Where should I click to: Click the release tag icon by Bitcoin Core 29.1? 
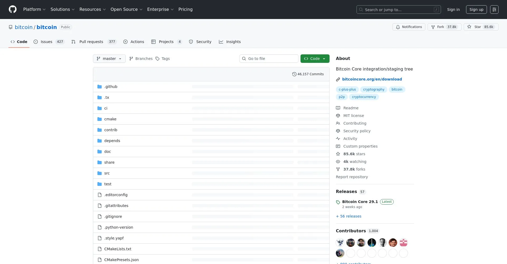click(x=338, y=202)
